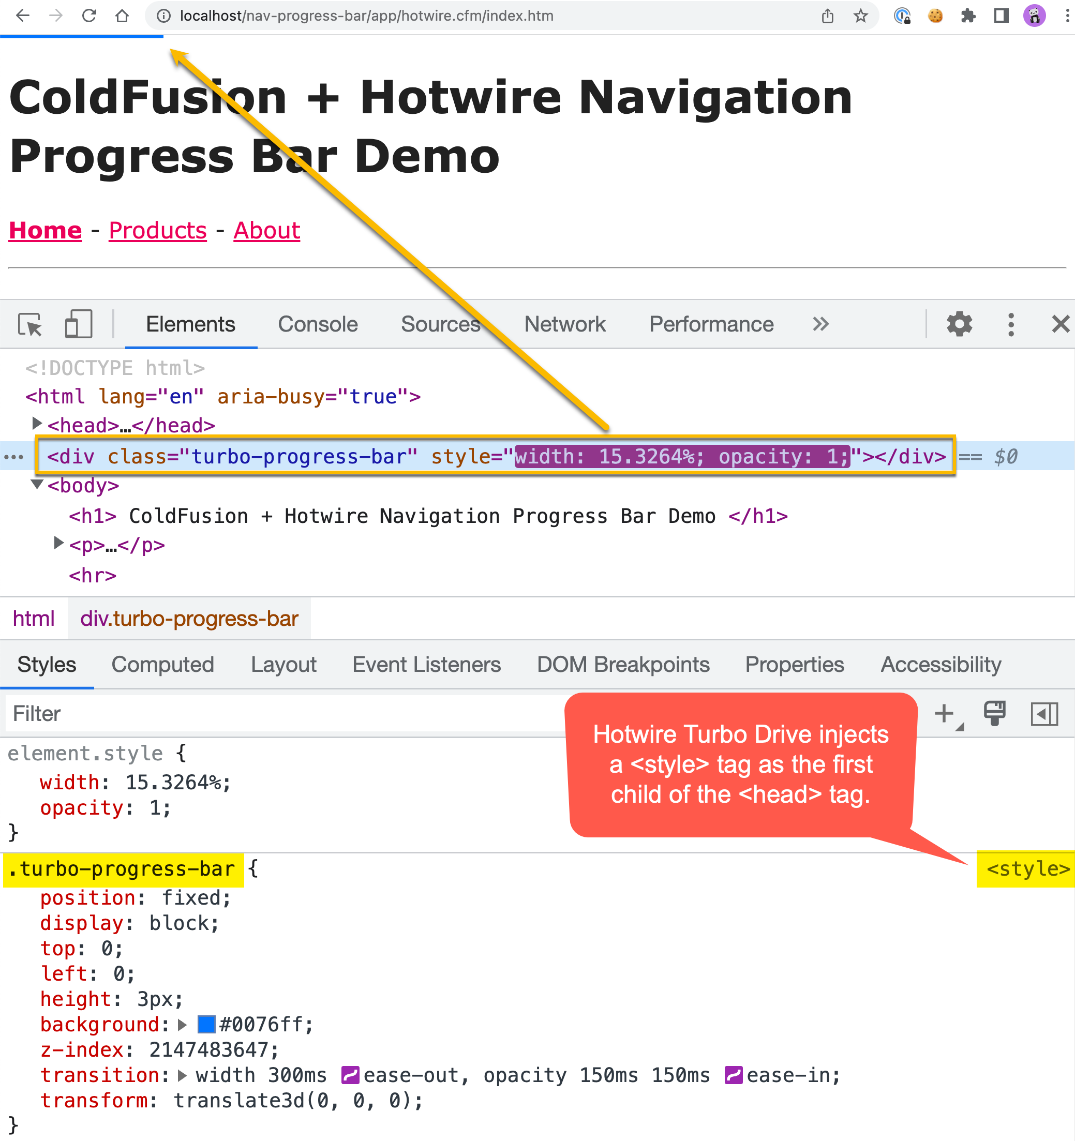Switch to the Console tab
Screen dimensions: 1075x1141
pyautogui.click(x=318, y=324)
